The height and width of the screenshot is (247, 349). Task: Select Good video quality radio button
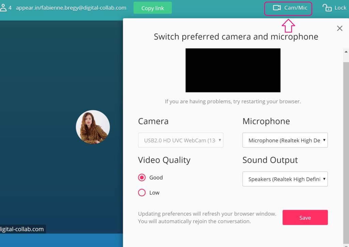point(142,177)
